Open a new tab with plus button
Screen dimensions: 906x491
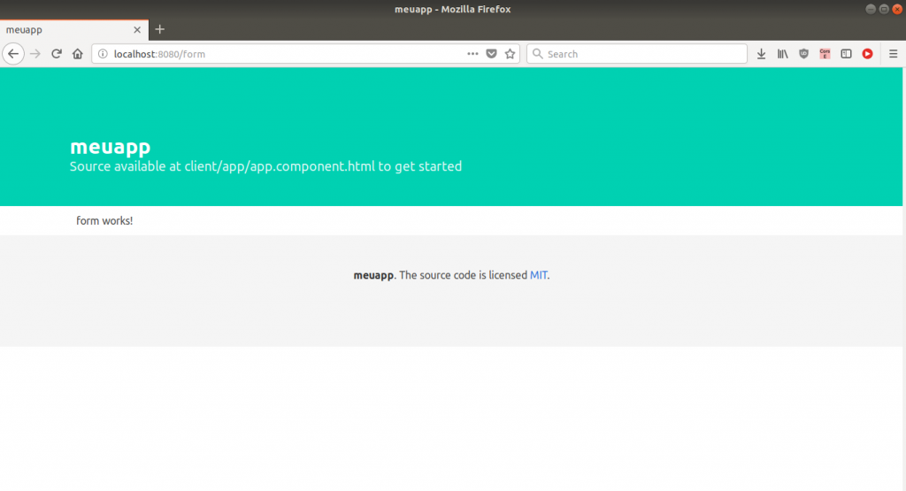pos(160,29)
